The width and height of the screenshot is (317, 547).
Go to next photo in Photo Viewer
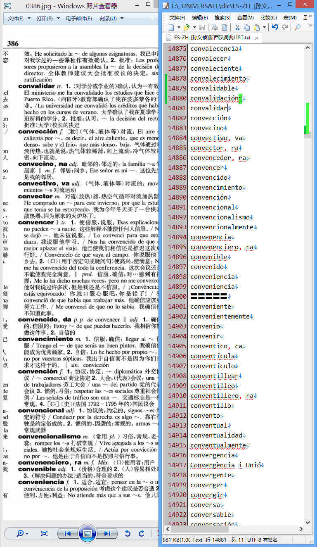coord(106,533)
